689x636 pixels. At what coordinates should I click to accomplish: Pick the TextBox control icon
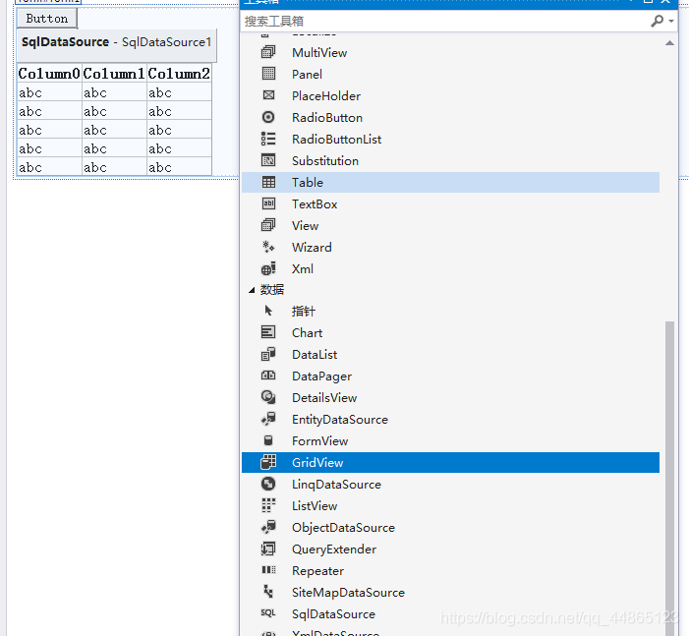coord(268,203)
